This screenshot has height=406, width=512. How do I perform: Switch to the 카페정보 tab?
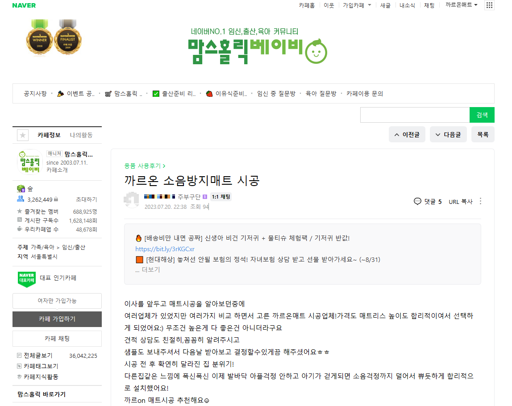tap(49, 135)
